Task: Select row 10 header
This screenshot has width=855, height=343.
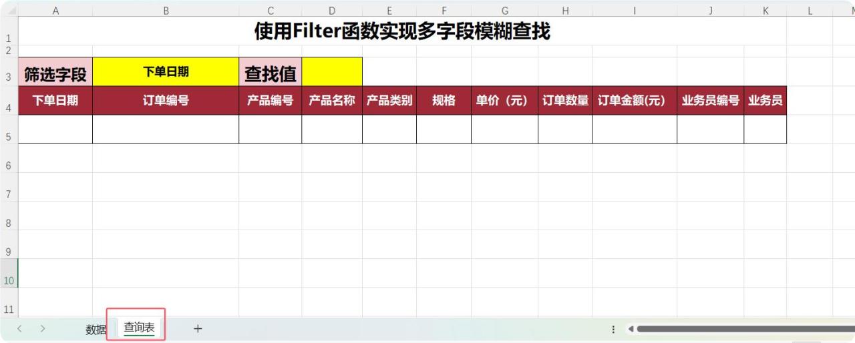Action: pyautogui.click(x=9, y=273)
